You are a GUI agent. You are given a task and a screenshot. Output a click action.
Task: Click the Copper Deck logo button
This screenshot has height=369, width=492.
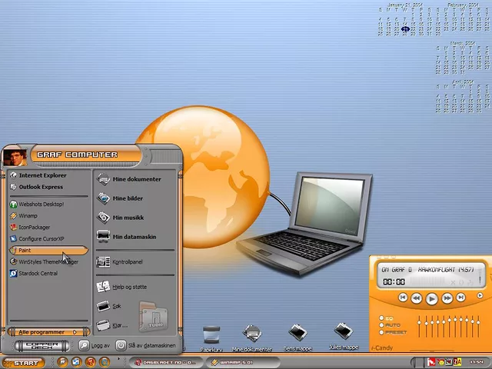42,346
